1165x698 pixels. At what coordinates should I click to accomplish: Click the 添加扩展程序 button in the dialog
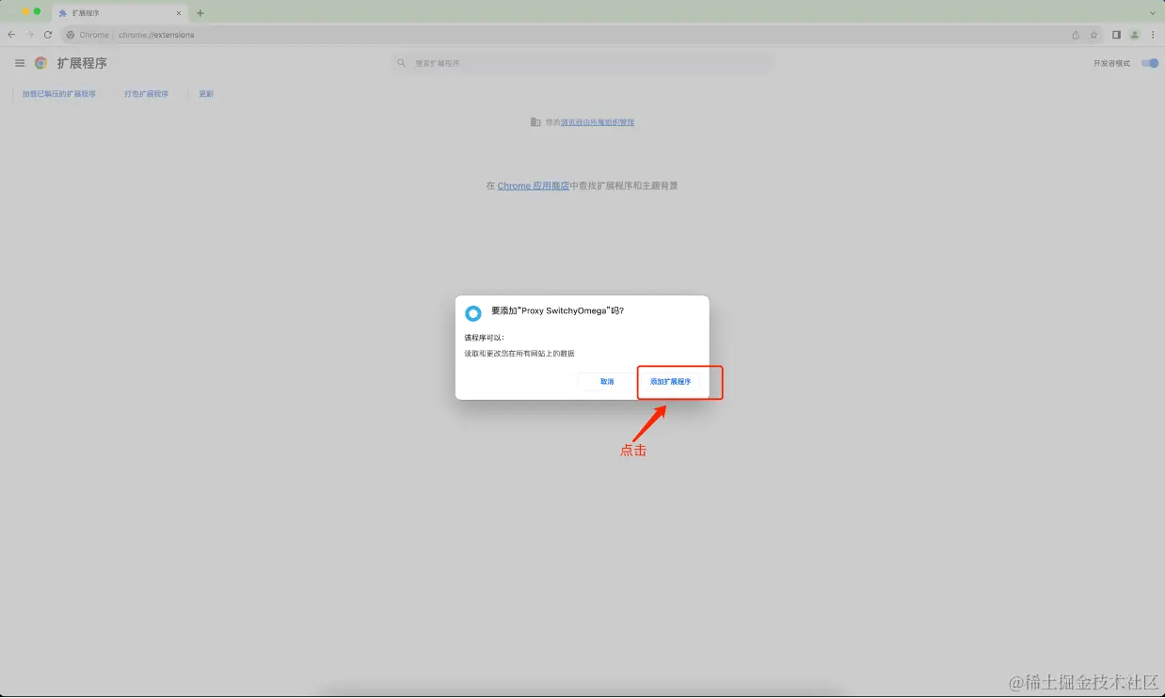(x=670, y=382)
